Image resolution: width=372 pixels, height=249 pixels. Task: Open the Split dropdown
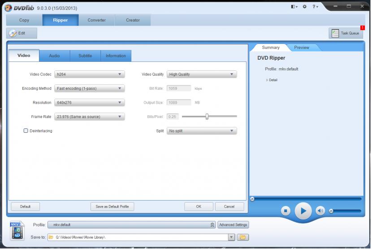click(x=202, y=131)
